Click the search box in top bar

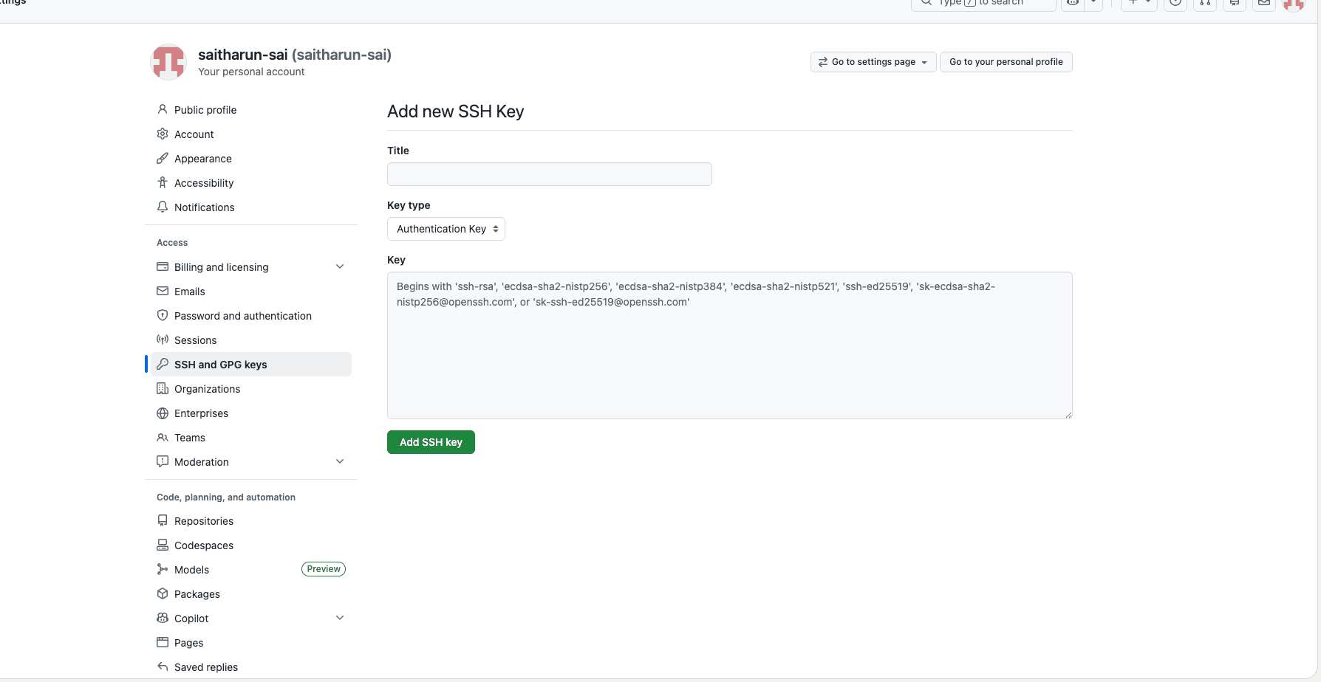tap(983, 4)
